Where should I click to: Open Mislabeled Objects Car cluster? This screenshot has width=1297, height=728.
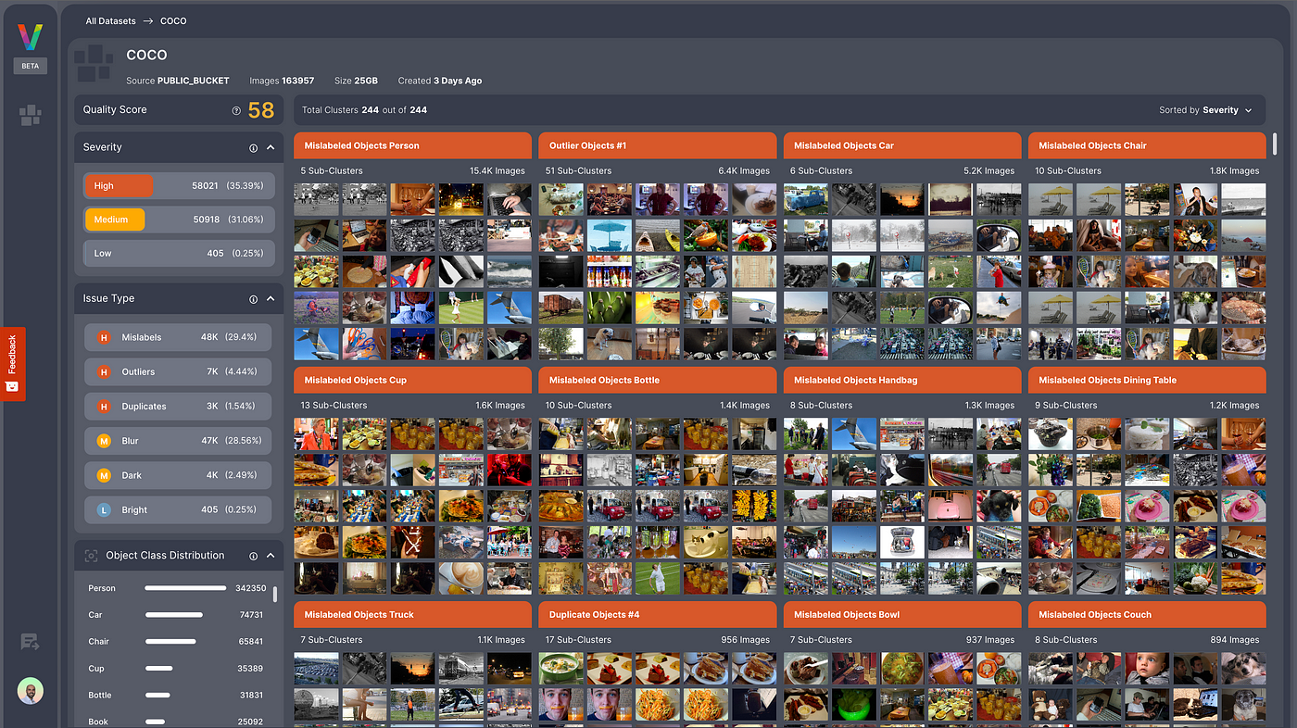pos(902,145)
